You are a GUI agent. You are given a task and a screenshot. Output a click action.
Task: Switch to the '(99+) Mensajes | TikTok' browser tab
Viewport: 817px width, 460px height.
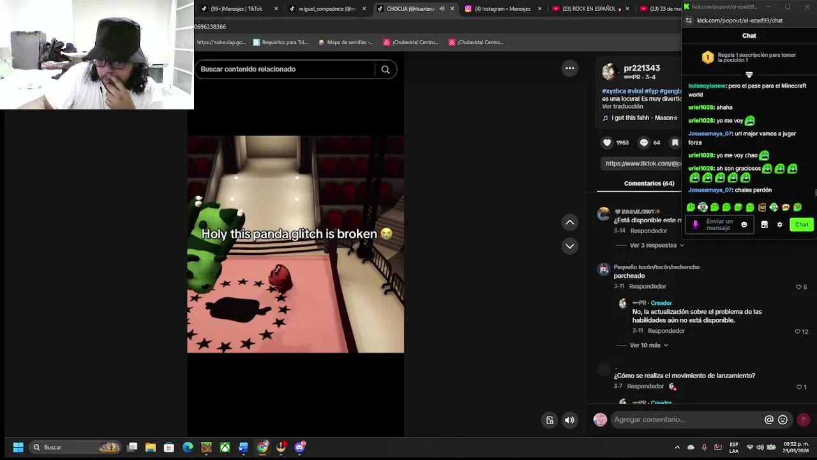click(236, 8)
